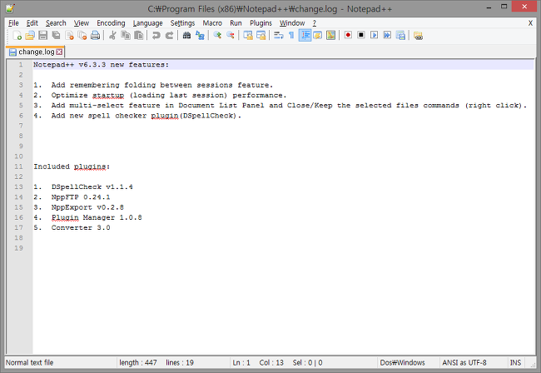
Task: Click the 'Dos\Windows' line ending status field
Action: [x=402, y=363]
